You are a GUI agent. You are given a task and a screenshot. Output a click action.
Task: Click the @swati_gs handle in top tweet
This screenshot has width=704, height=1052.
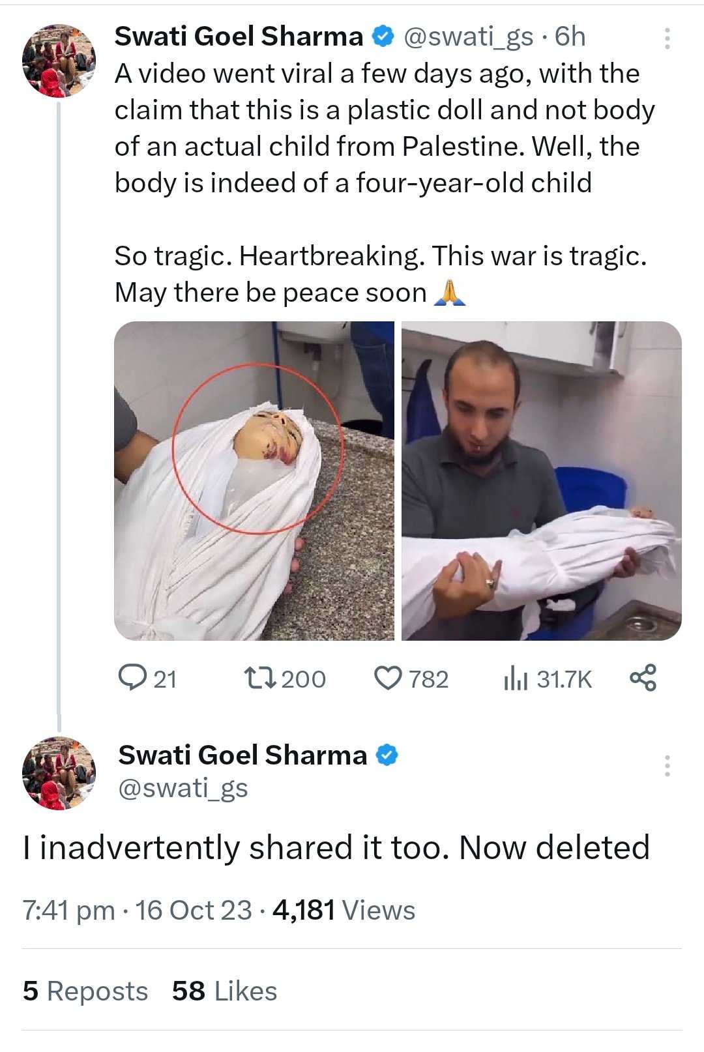(469, 37)
